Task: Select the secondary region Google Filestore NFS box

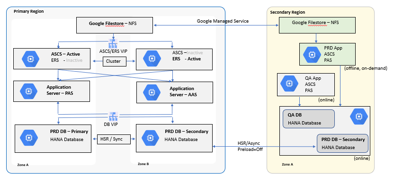Action: [317, 25]
